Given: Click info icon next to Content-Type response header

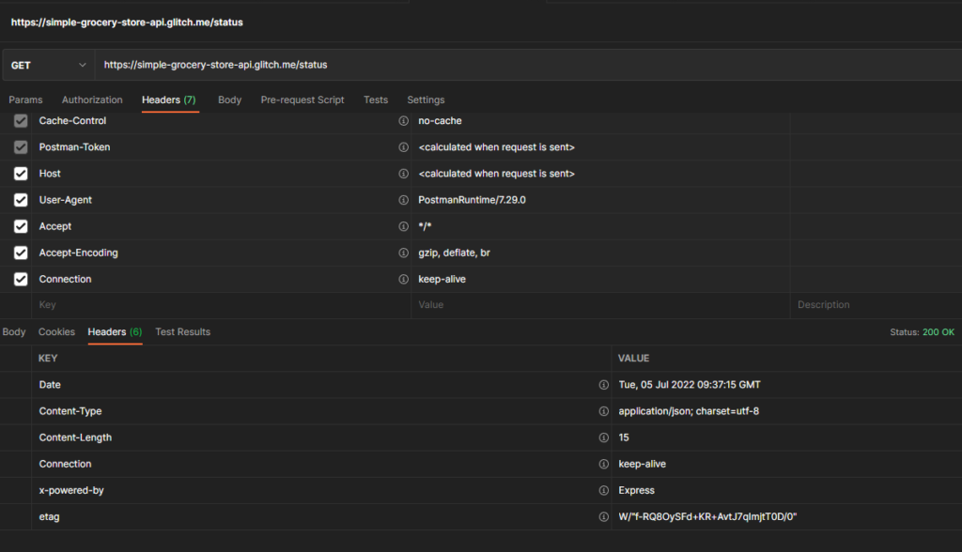Looking at the screenshot, I should [x=603, y=411].
